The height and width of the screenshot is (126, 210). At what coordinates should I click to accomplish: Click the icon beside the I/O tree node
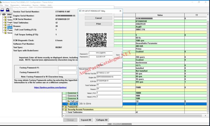pyautogui.click(x=5, y=25)
